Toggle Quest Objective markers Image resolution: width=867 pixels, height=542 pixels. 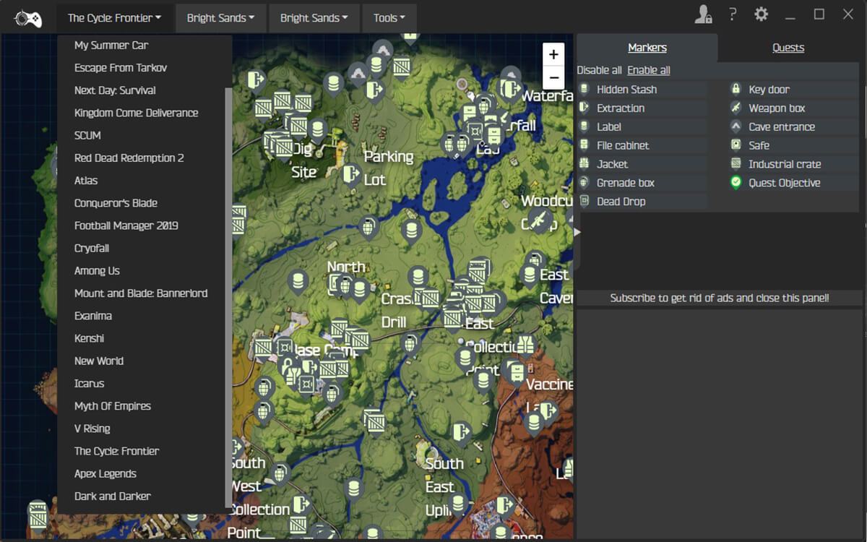793,184
